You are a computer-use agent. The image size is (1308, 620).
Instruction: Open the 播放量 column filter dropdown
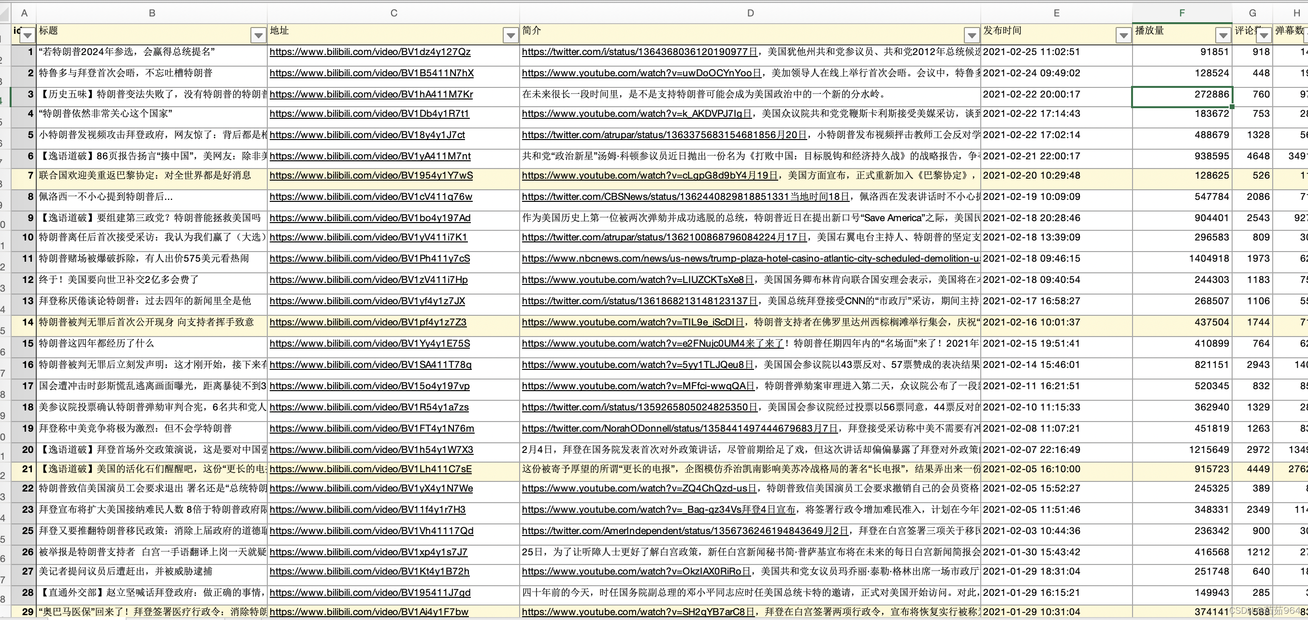(1223, 35)
